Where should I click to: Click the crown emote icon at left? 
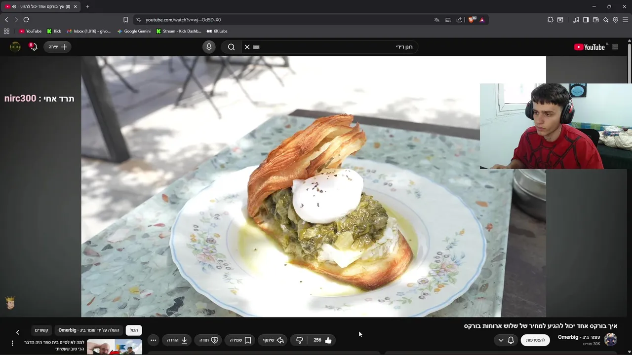point(10,303)
